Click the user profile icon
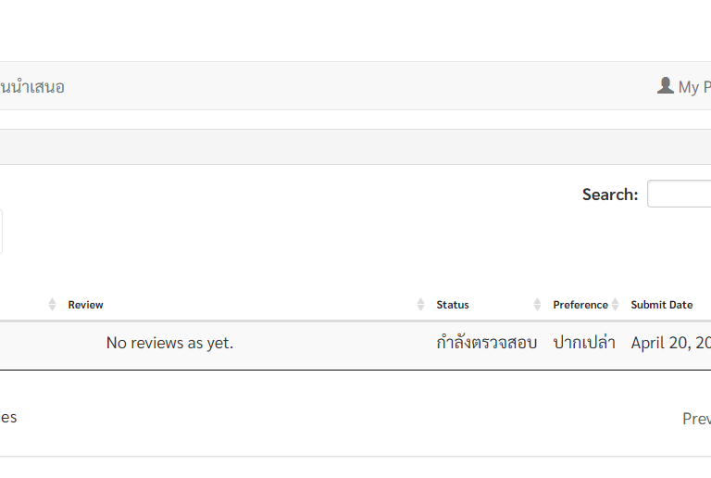Viewport: 711px width, 478px height. [665, 85]
